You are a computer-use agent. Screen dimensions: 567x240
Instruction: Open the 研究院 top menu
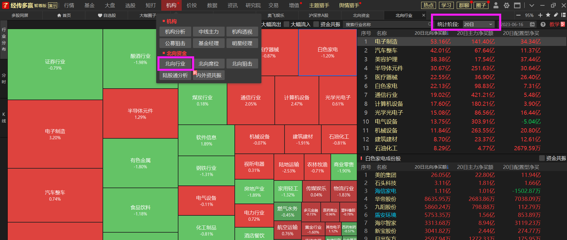(253, 5)
